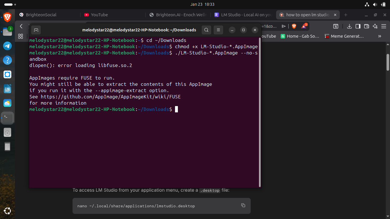Open the Home - Gab Social bookmark
Image resolution: width=390 pixels, height=219 pixels.
(x=300, y=36)
